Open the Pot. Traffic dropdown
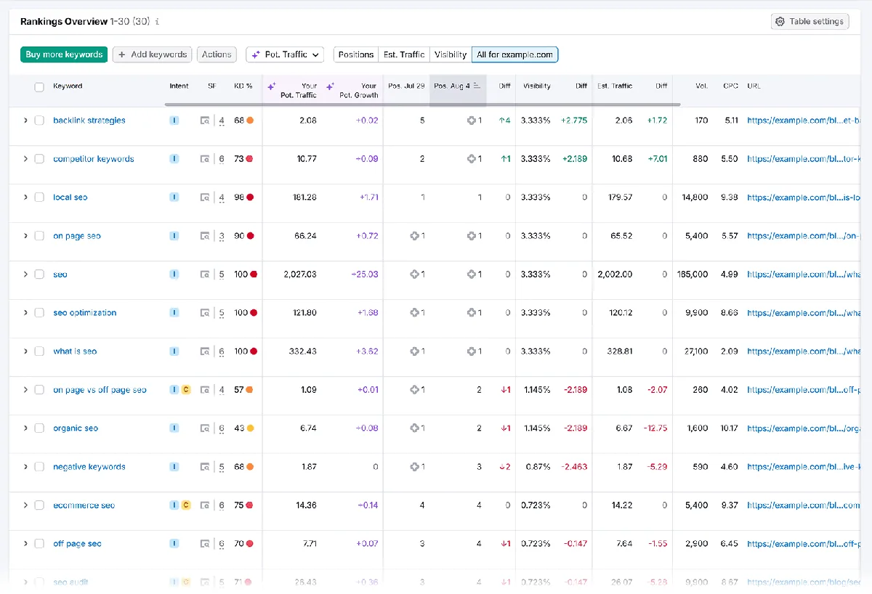Viewport: 872px width, 594px height. click(x=285, y=54)
